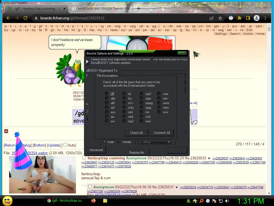Jump to Bottom of the thread
274x206 pixels.
[x=39, y=145]
